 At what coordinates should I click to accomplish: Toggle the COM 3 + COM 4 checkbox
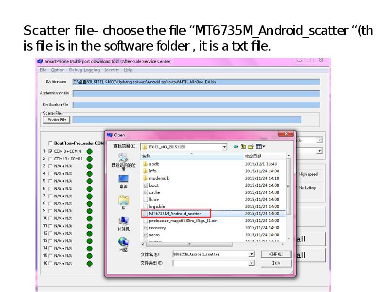(x=50, y=151)
